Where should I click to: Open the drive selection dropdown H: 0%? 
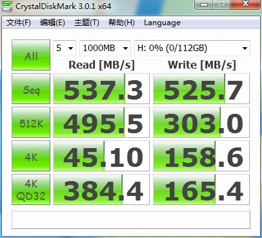pos(192,48)
